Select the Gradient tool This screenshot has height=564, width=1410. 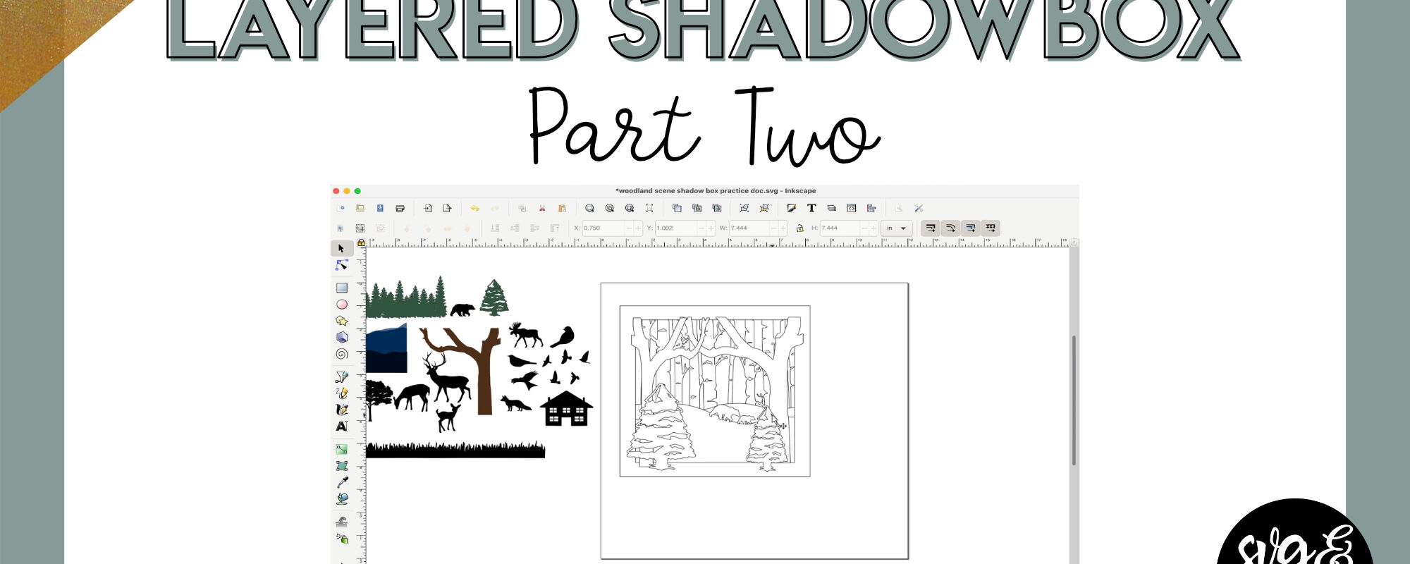coord(342,449)
